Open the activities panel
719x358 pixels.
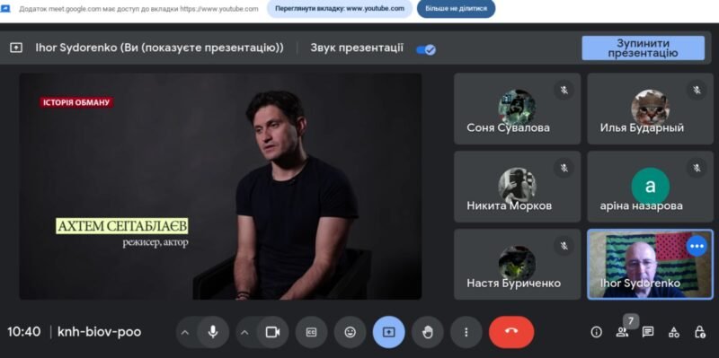[673, 332]
